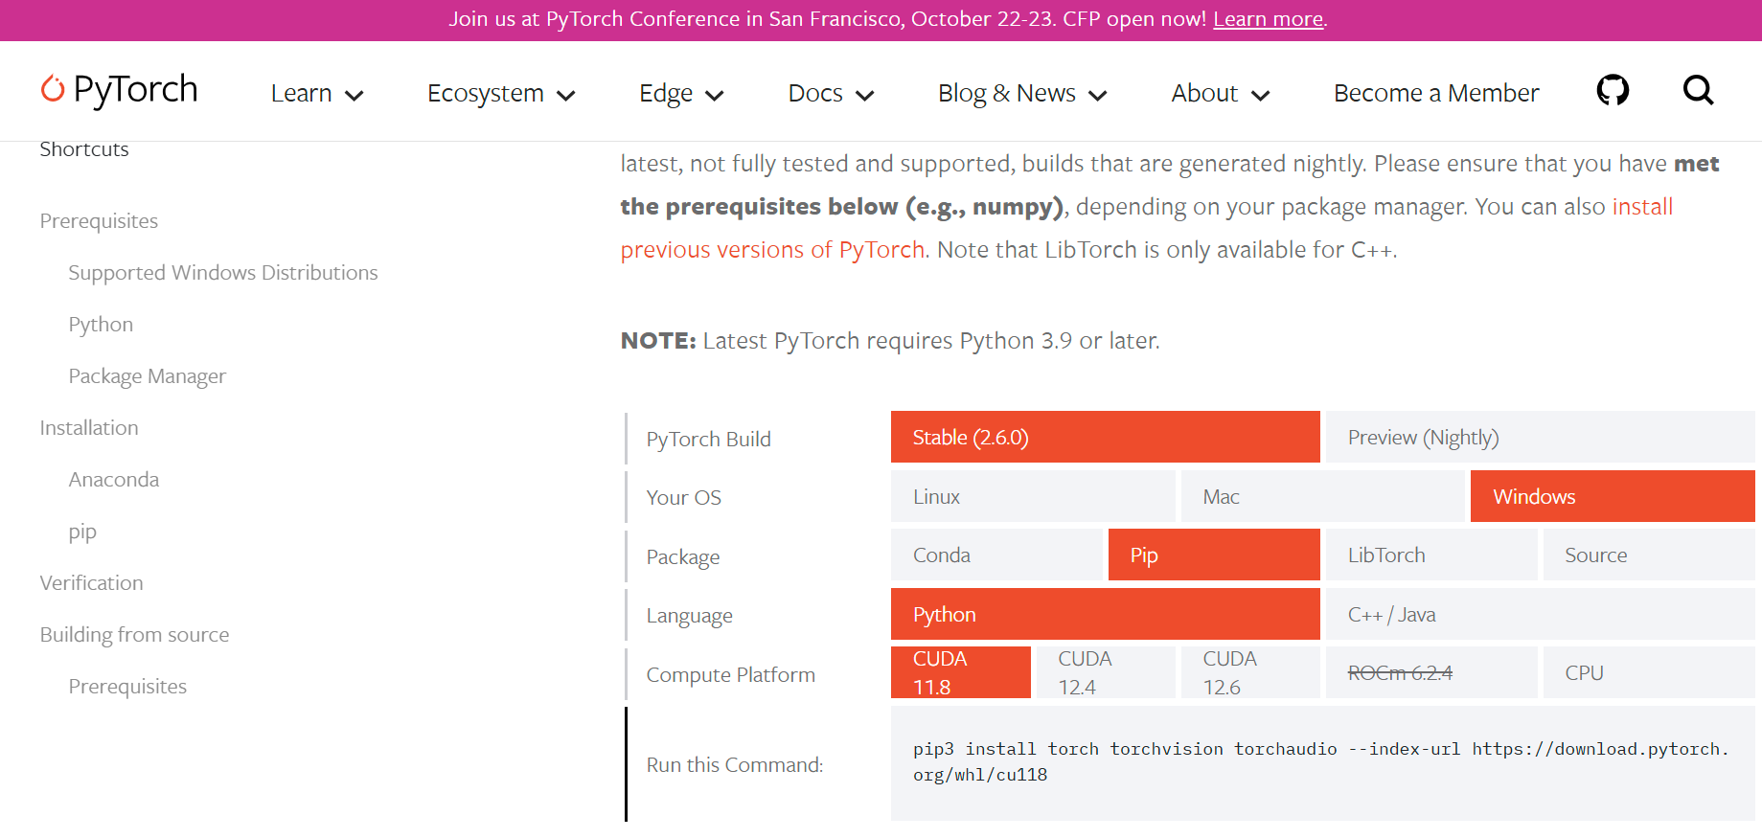1762x838 pixels.
Task: Open the Docs dropdown menu
Action: coord(831,93)
